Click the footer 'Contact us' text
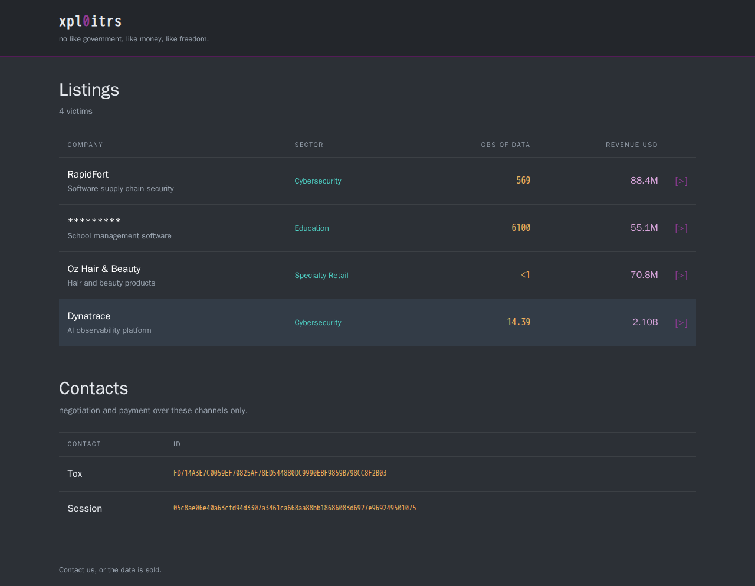This screenshot has width=755, height=586. (x=110, y=570)
